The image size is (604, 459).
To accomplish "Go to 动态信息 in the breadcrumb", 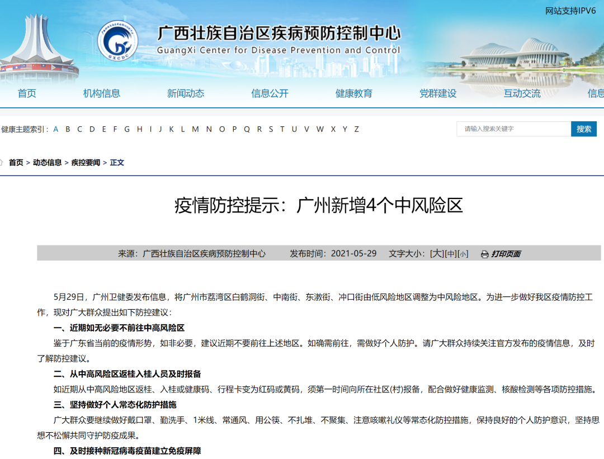I will tap(48, 163).
